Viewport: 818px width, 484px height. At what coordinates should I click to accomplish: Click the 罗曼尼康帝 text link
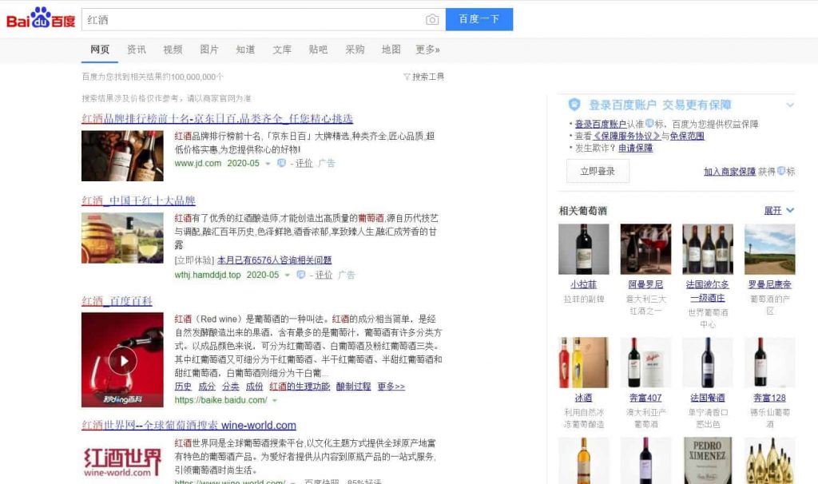770,285
